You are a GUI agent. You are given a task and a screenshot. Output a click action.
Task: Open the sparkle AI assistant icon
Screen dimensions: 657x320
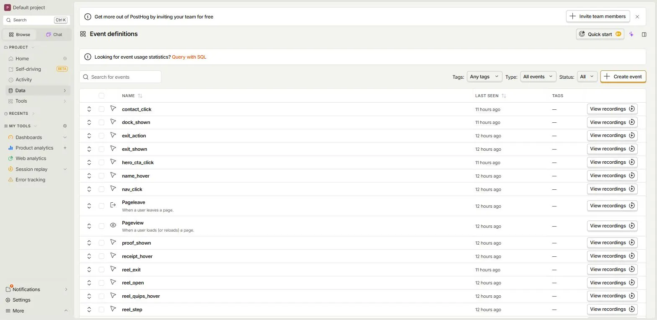[631, 34]
